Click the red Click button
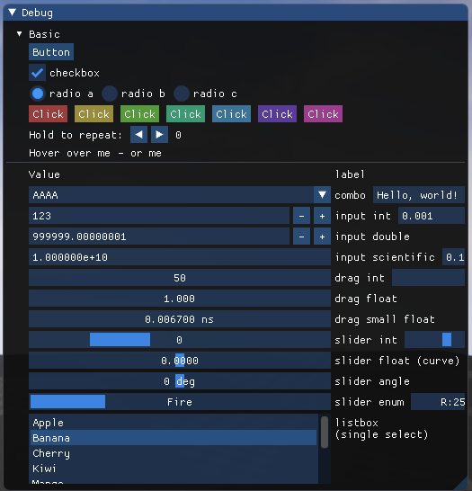Image resolution: width=472 pixels, height=491 pixels. [x=49, y=114]
